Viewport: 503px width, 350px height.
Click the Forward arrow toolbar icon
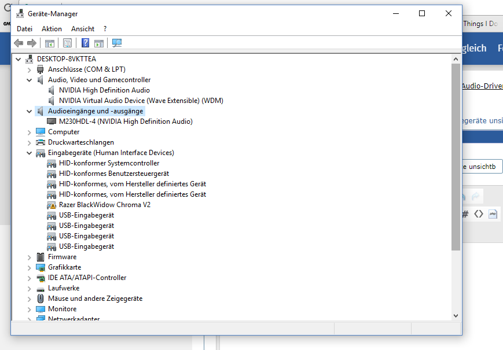(32, 43)
